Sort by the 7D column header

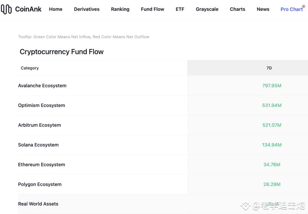(x=269, y=68)
